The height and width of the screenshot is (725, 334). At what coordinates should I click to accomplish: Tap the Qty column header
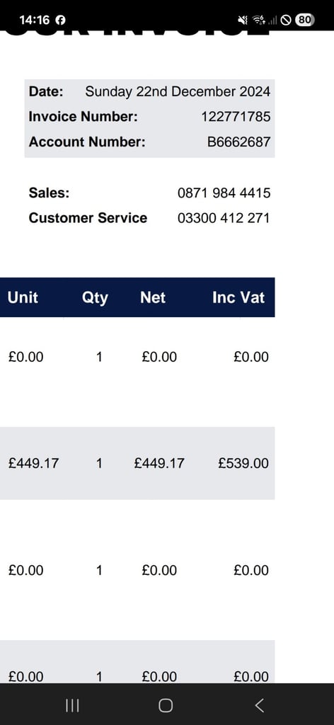point(95,298)
